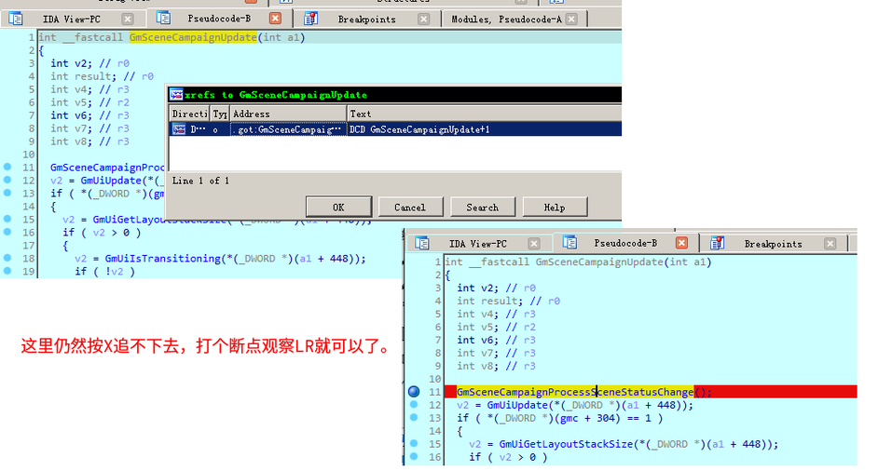Close the Modules, Pseudocode-A tab
The height and width of the screenshot is (470, 878).
[571, 19]
